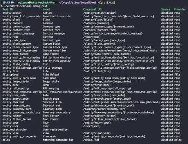Image resolution: width=188 pixels, height=144 pixels.
Task: Click the Canonical URL column header
Action: (92, 9)
